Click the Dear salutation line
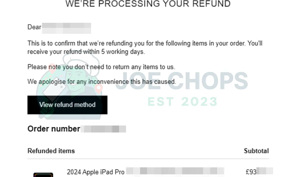The image size is (299, 177). pyautogui.click(x=34, y=27)
